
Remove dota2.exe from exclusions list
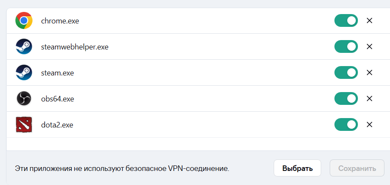(x=369, y=124)
